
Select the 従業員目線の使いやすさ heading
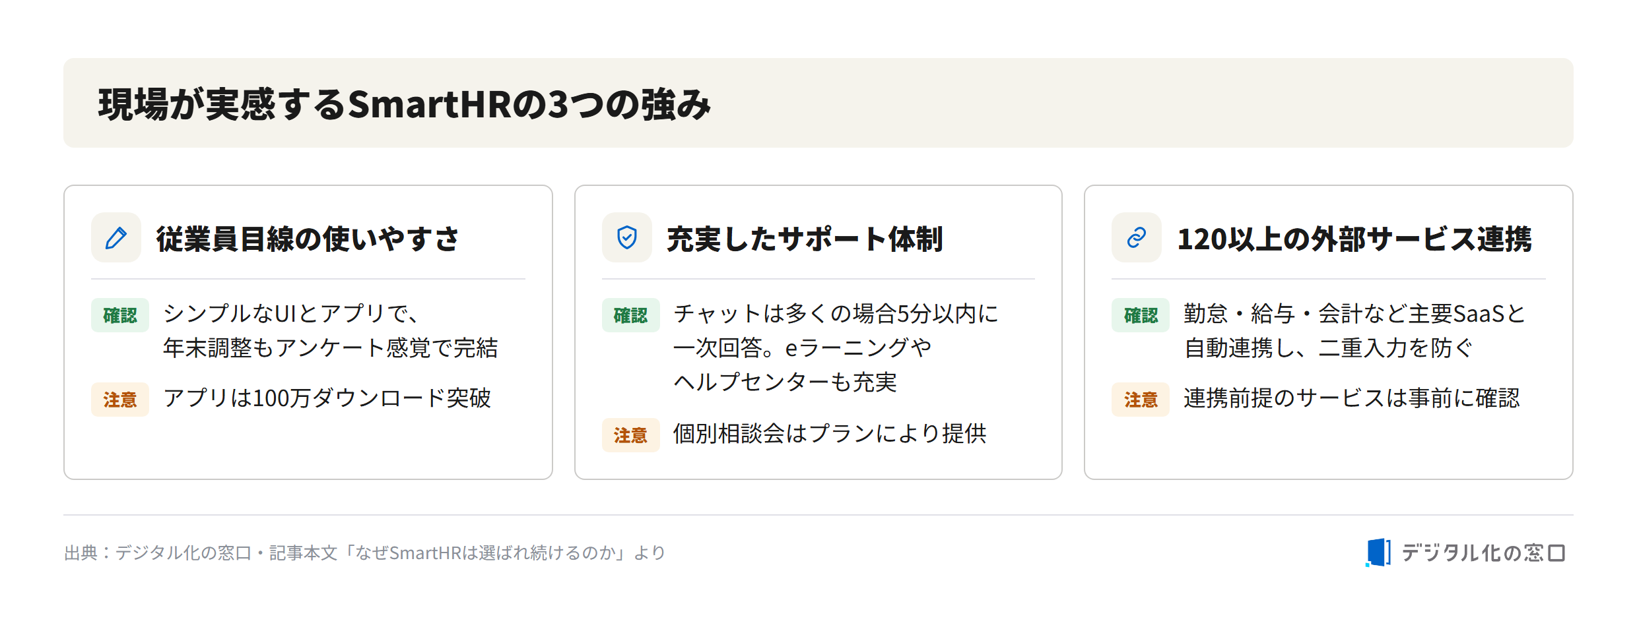pyautogui.click(x=307, y=239)
